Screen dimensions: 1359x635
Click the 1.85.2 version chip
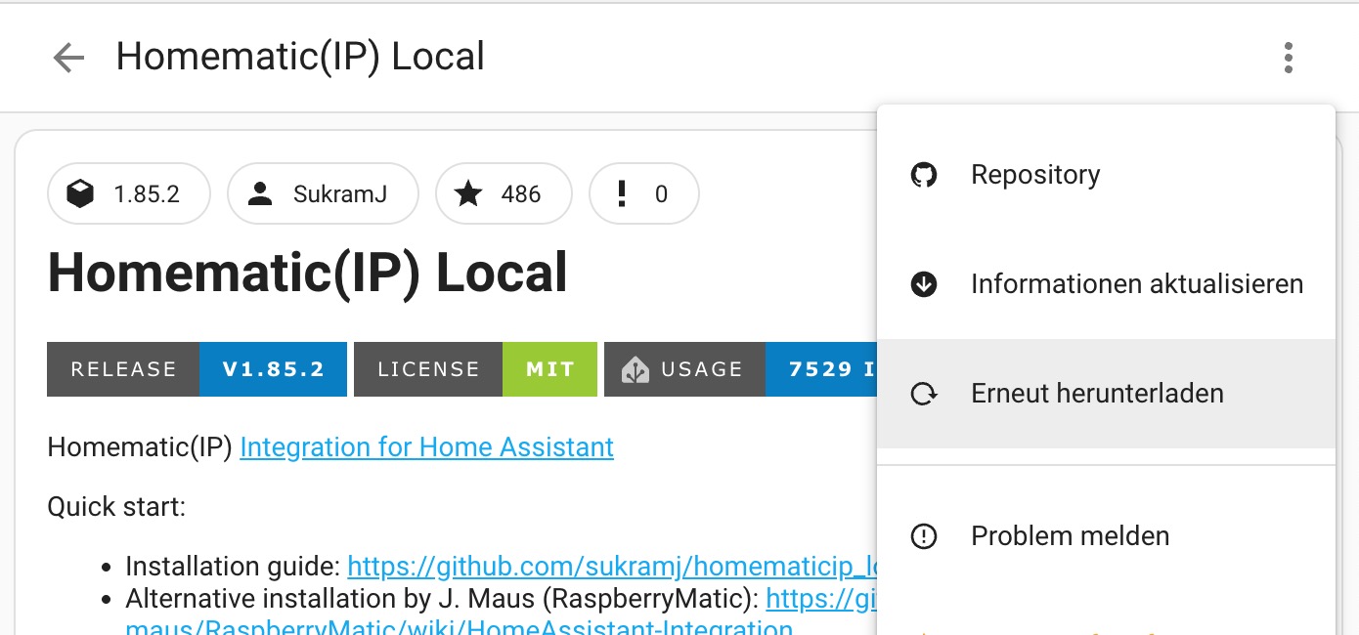coord(129,193)
